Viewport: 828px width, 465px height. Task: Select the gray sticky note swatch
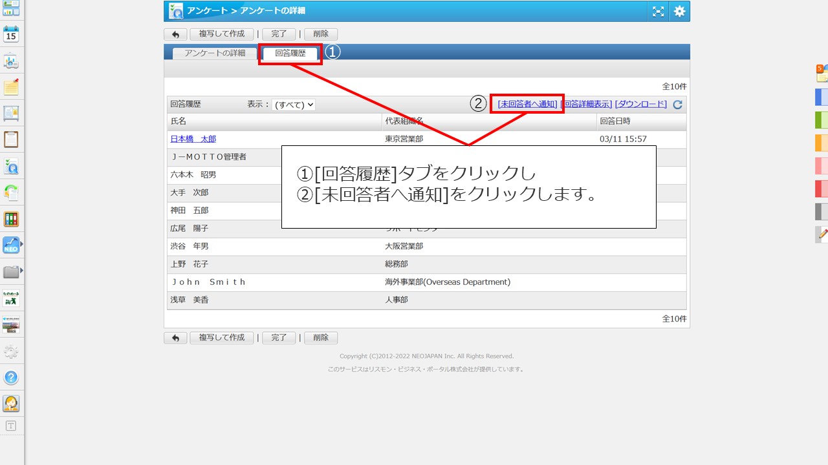822,212
